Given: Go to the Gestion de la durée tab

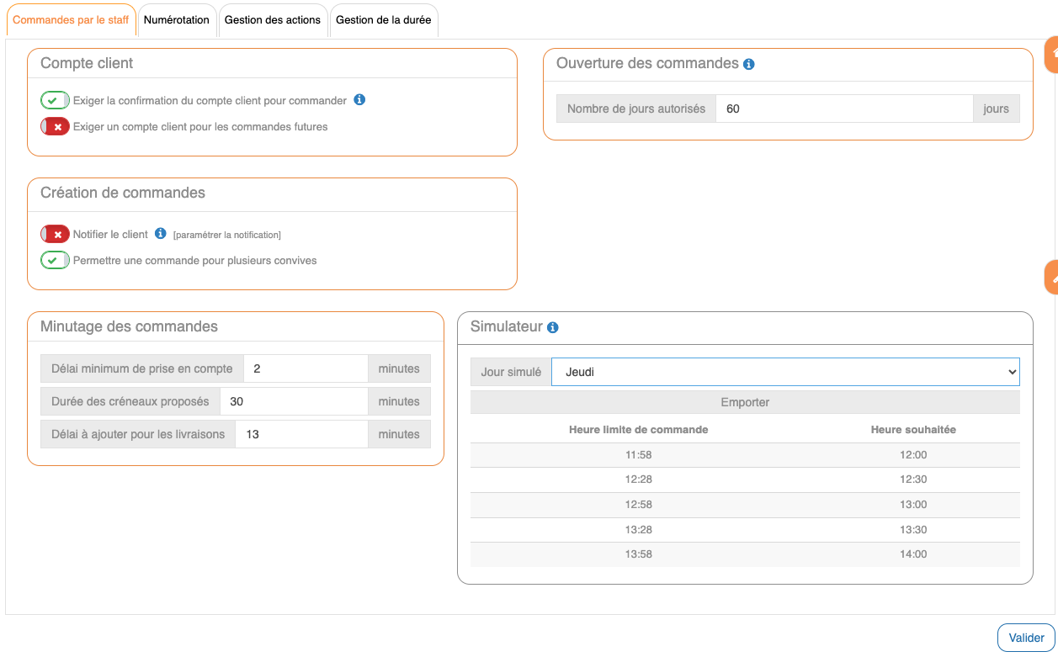Looking at the screenshot, I should pos(383,20).
